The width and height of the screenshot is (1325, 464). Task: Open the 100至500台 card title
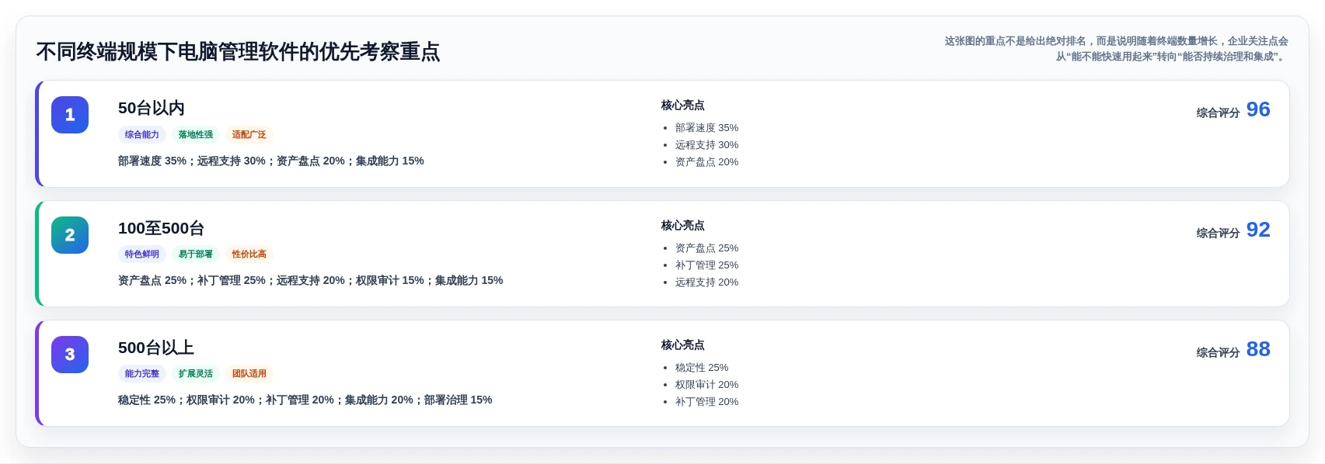(162, 228)
